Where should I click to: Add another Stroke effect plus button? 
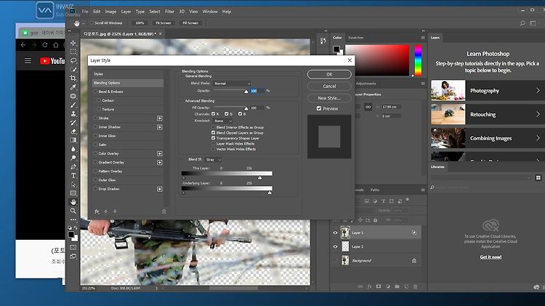160,118
